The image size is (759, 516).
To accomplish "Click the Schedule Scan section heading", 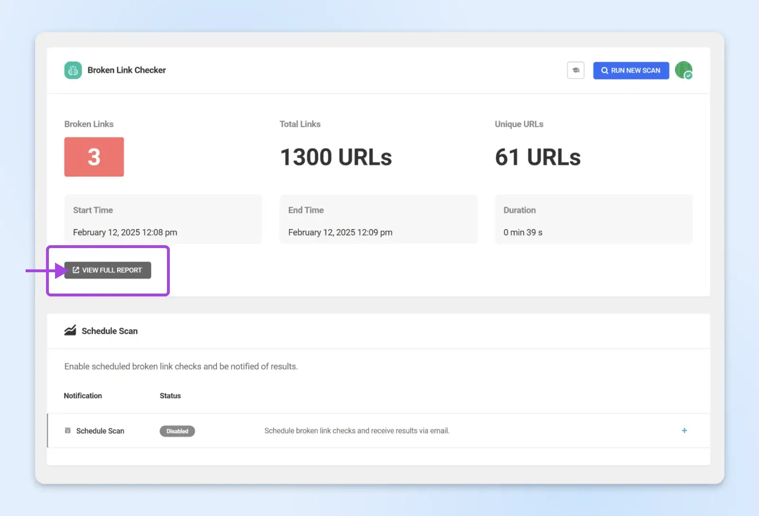I will click(110, 331).
